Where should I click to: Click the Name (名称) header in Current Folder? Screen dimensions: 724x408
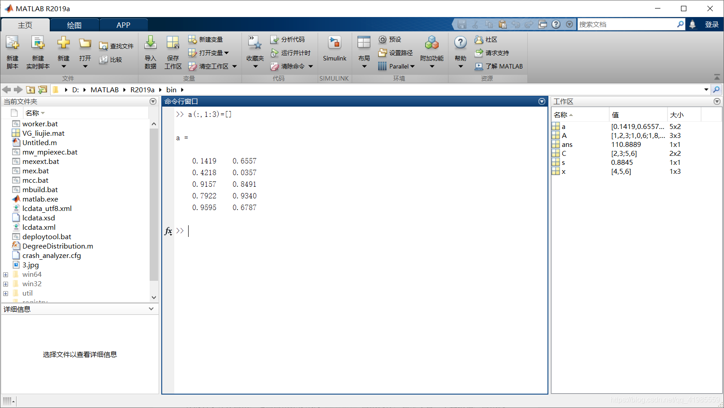85,113
